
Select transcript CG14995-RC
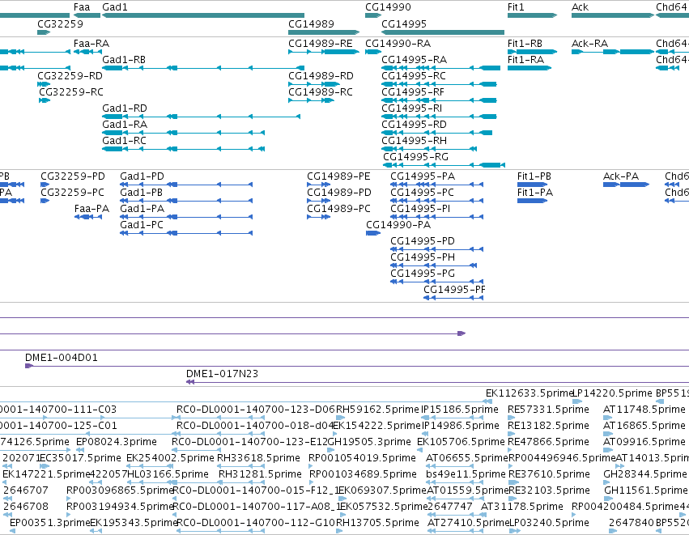pyautogui.click(x=439, y=84)
